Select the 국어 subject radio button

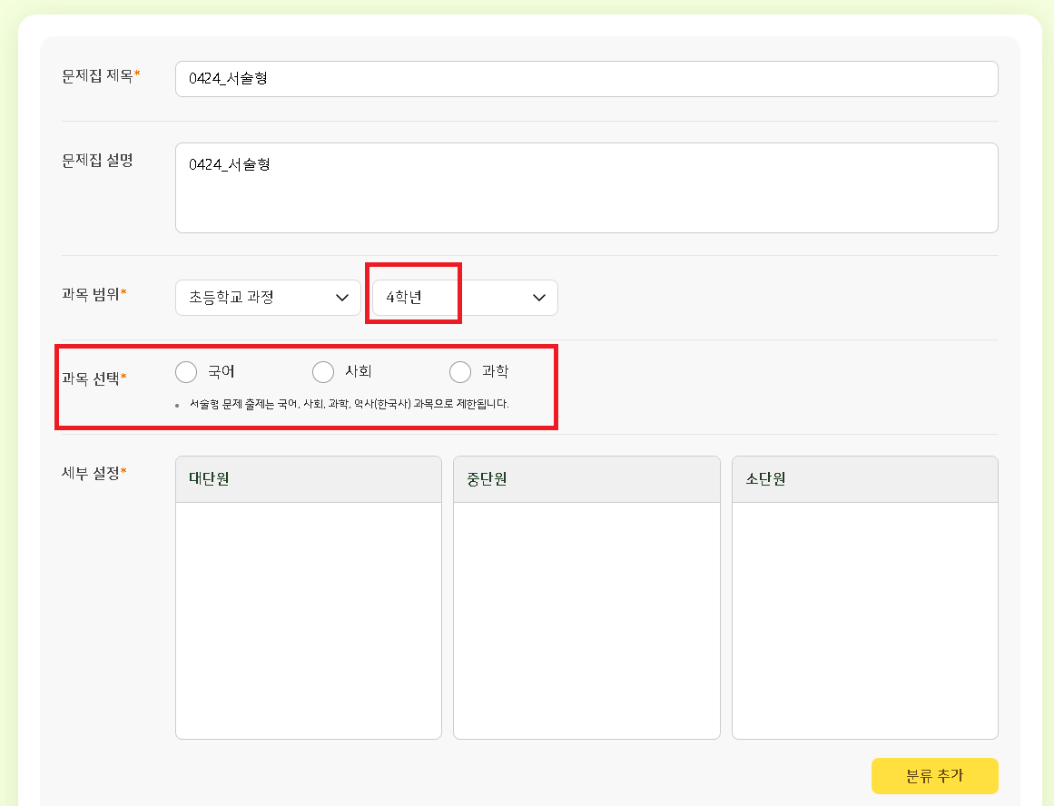point(186,372)
